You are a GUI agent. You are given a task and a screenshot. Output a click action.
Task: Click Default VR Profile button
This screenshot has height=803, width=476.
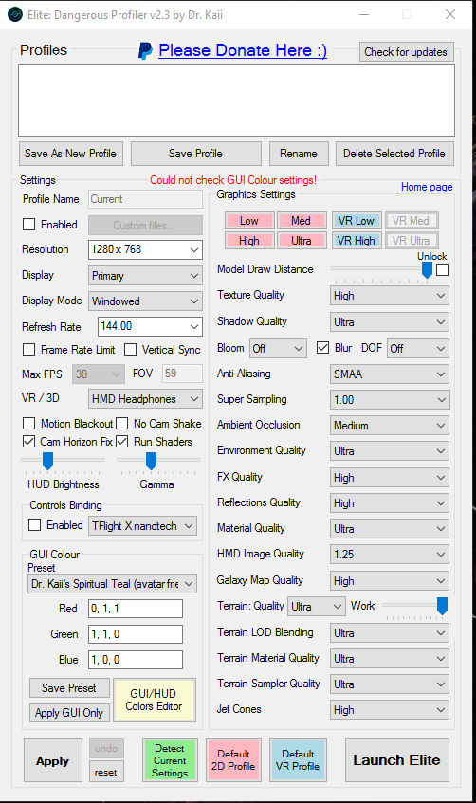(x=298, y=760)
